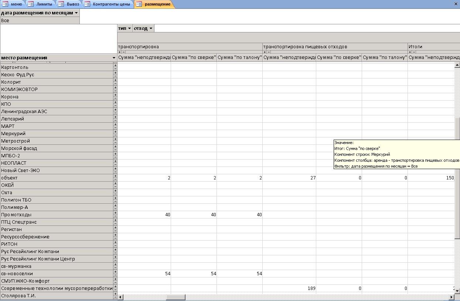
Task: Select Рус Ресайклинг Компани Центр row header
Action: 57,259
